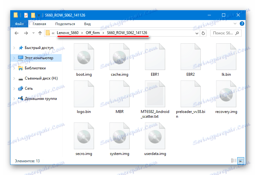
Task: Select the logo.bin file icon
Action: pyautogui.click(x=84, y=94)
